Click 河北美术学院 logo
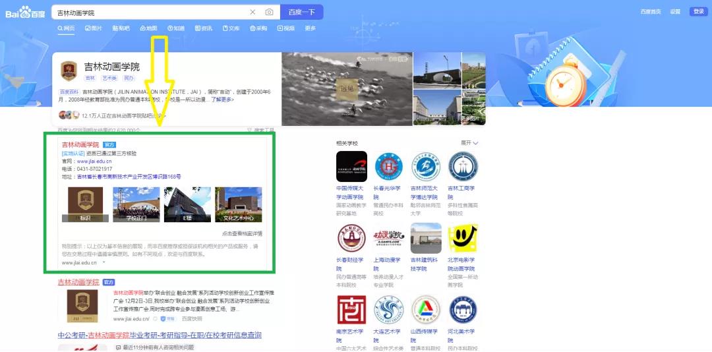Screen dimensions: 712x352 463,310
